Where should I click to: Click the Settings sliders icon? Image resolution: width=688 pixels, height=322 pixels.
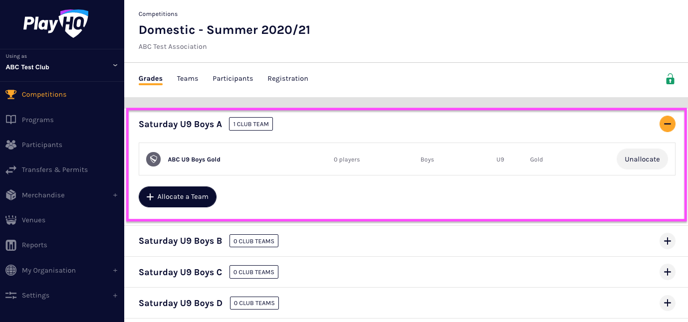tap(11, 295)
